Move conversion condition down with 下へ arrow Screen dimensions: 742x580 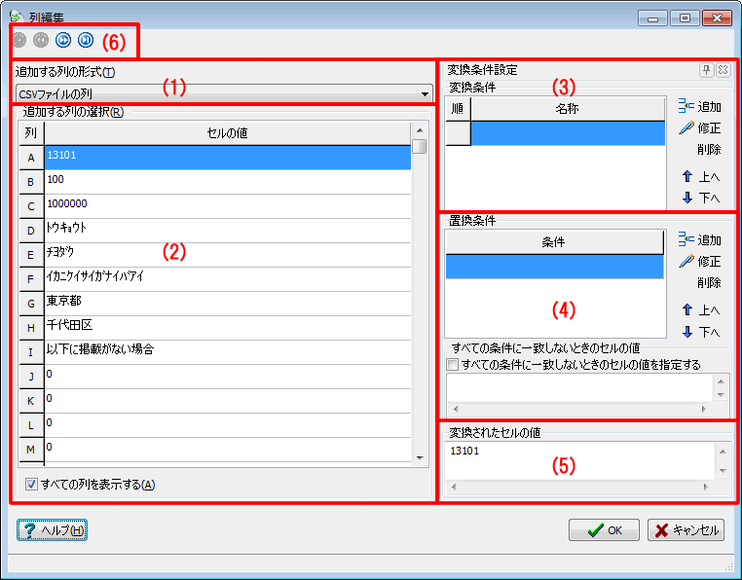(x=699, y=198)
